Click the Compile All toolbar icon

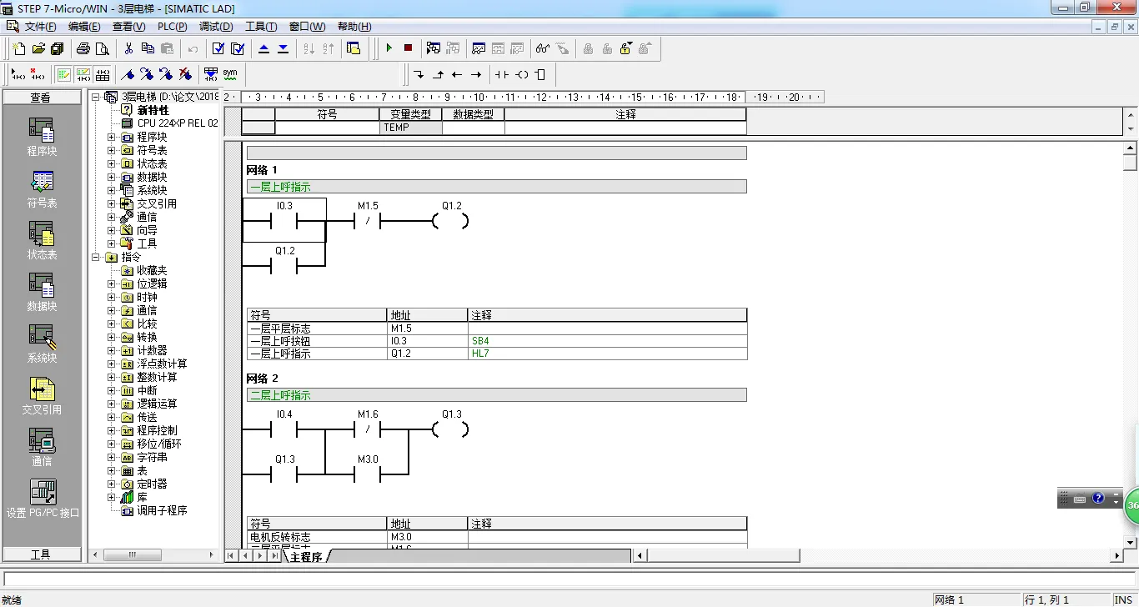[x=238, y=48]
